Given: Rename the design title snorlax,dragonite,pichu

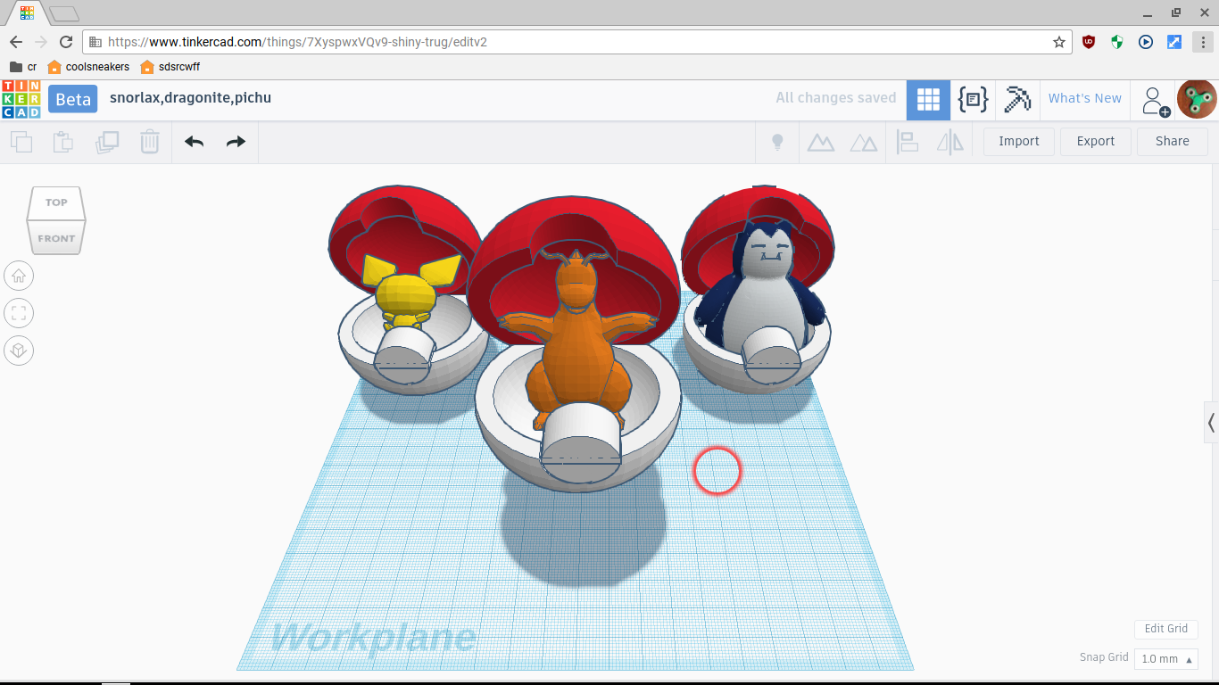Looking at the screenshot, I should [190, 98].
